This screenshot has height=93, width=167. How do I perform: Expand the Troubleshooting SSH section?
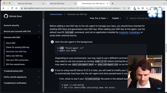pos(22,71)
